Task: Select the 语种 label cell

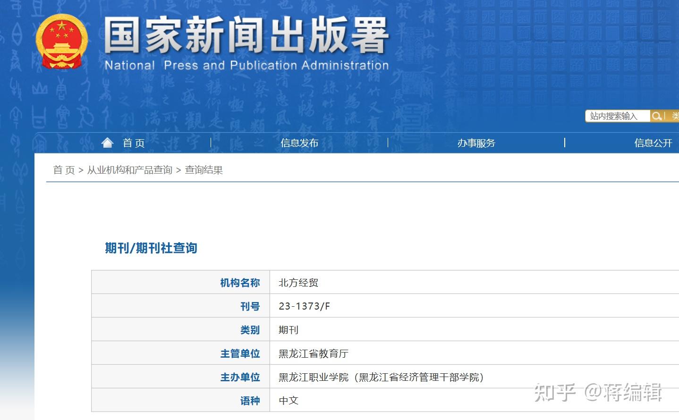Action: pyautogui.click(x=180, y=400)
